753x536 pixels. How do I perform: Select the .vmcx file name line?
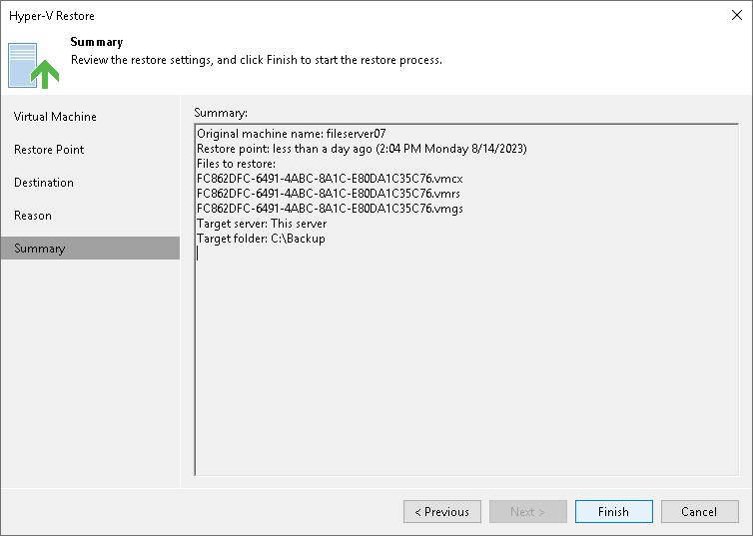[330, 179]
